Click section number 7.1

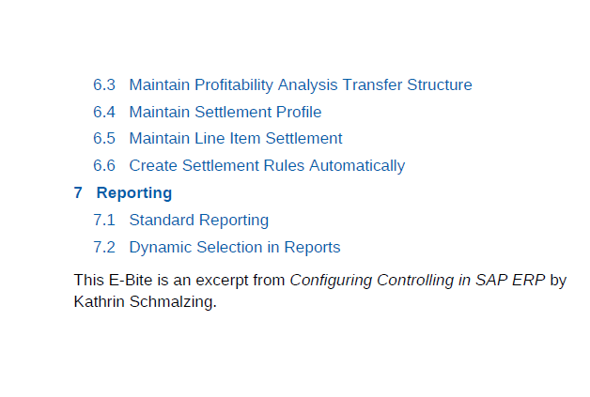pos(104,221)
